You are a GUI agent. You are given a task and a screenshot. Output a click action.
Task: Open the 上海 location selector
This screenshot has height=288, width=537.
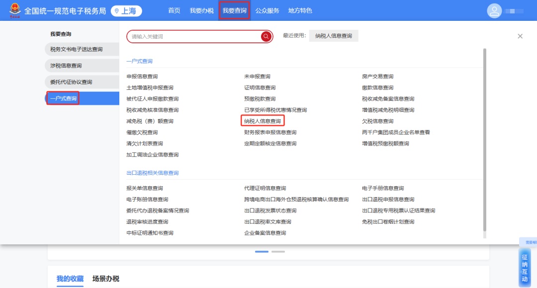pos(126,11)
